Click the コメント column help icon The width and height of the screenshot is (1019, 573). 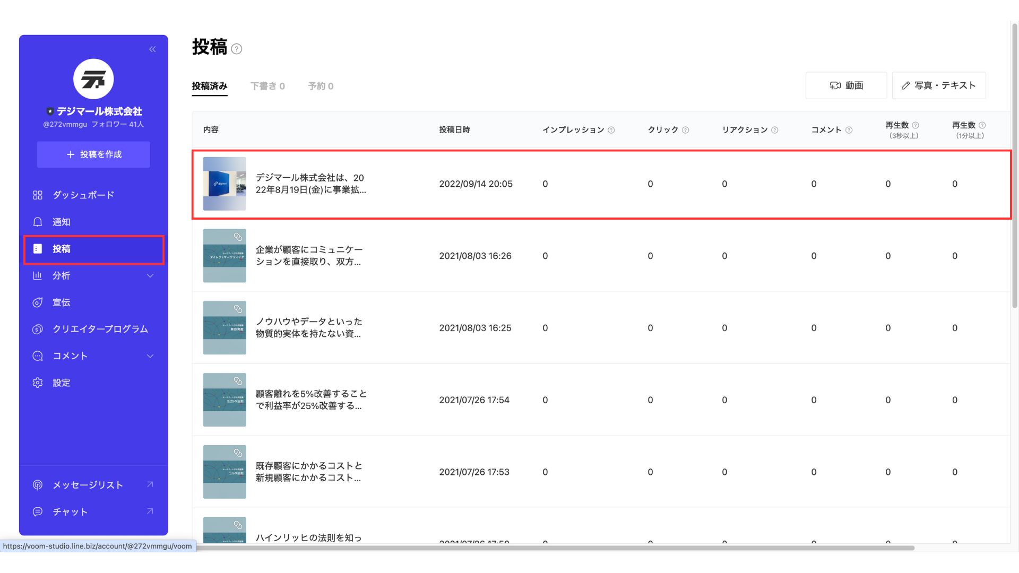[849, 130]
